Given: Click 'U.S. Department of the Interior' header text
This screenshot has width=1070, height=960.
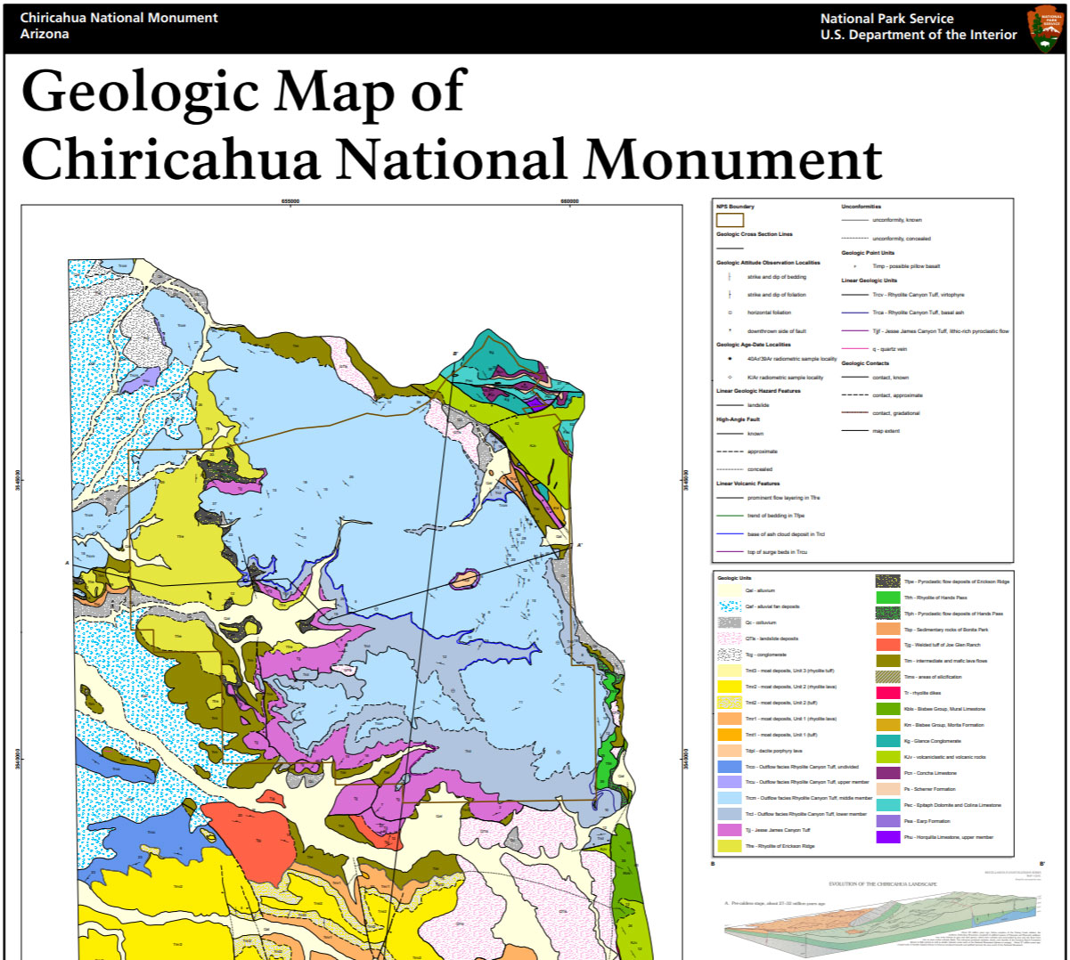Looking at the screenshot, I should click(919, 35).
